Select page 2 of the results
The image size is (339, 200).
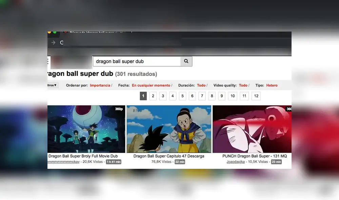click(x=153, y=96)
